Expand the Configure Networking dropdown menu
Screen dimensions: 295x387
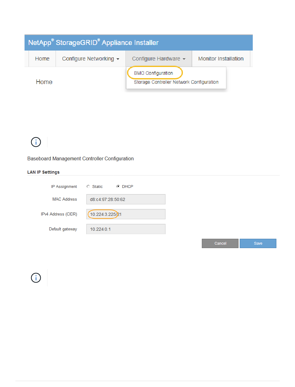pyautogui.click(x=91, y=59)
